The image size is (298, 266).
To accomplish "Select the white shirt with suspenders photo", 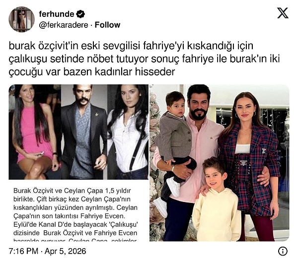I will 128,132.
